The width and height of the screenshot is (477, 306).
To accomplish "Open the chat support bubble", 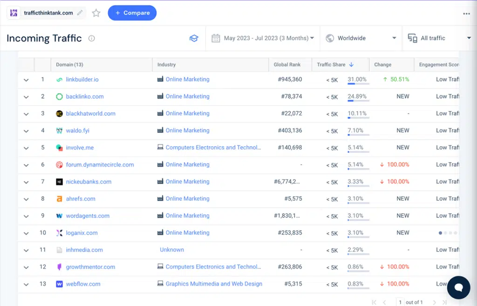I will coord(458,287).
